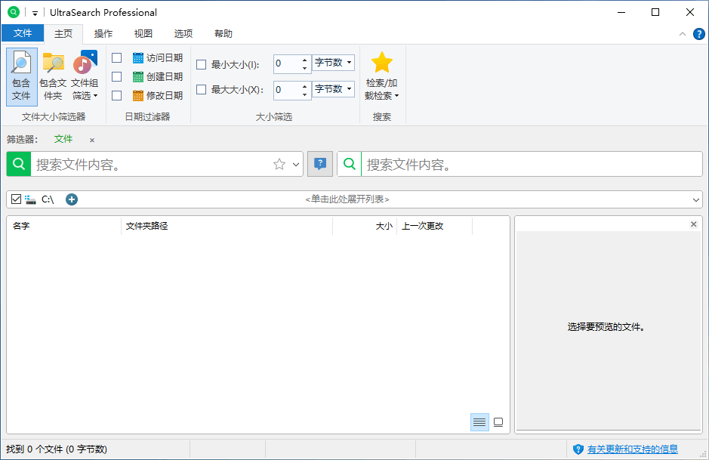The height and width of the screenshot is (460, 709).
Task: Switch to the 视图 ribbon tab
Action: pyautogui.click(x=143, y=33)
